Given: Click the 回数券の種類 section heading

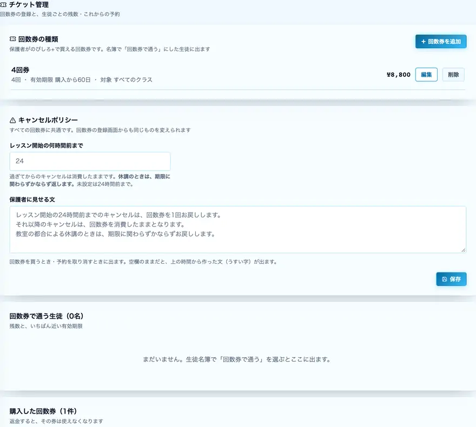Looking at the screenshot, I should pos(38,39).
